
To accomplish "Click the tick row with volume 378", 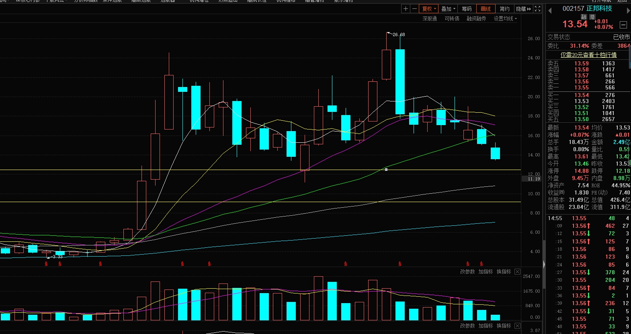I will [x=588, y=272].
